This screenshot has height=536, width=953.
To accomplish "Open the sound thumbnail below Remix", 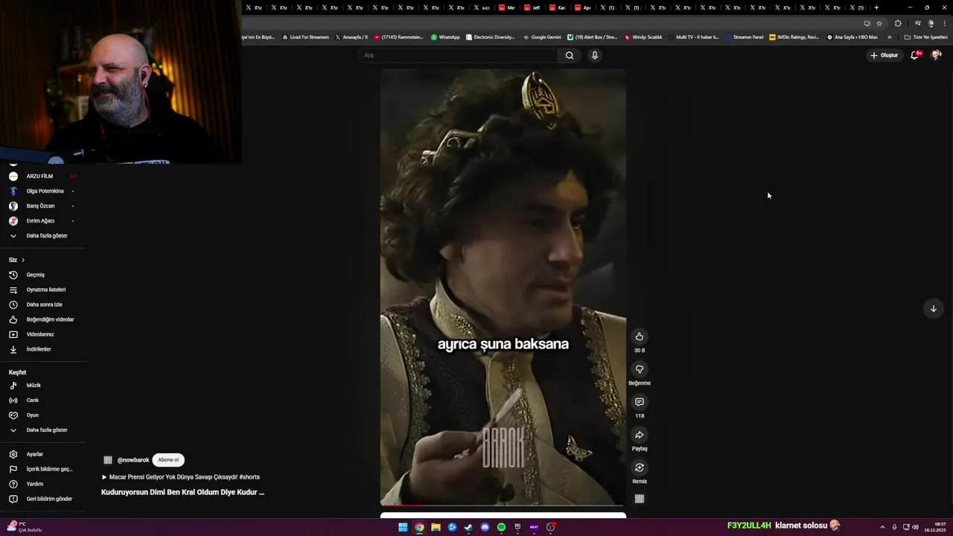I will point(639,499).
